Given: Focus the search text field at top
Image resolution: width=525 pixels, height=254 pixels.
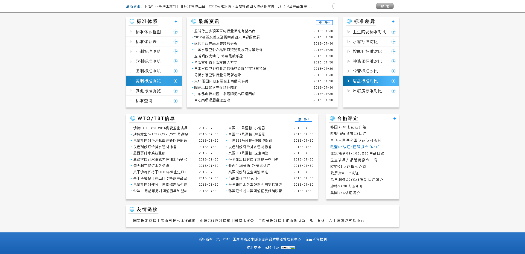Looking at the screenshot, I should 354,6.
